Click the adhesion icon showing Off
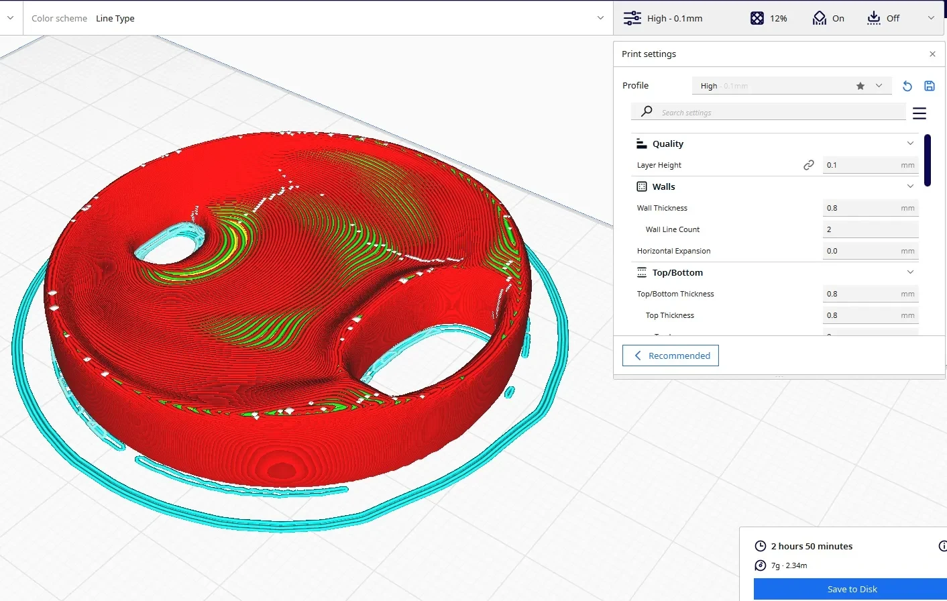The width and height of the screenshot is (947, 601). point(873,18)
